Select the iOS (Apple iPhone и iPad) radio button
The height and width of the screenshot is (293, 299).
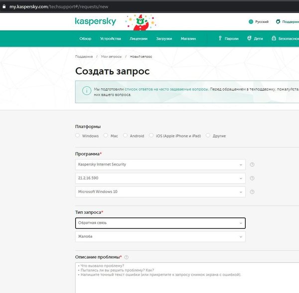coord(151,136)
